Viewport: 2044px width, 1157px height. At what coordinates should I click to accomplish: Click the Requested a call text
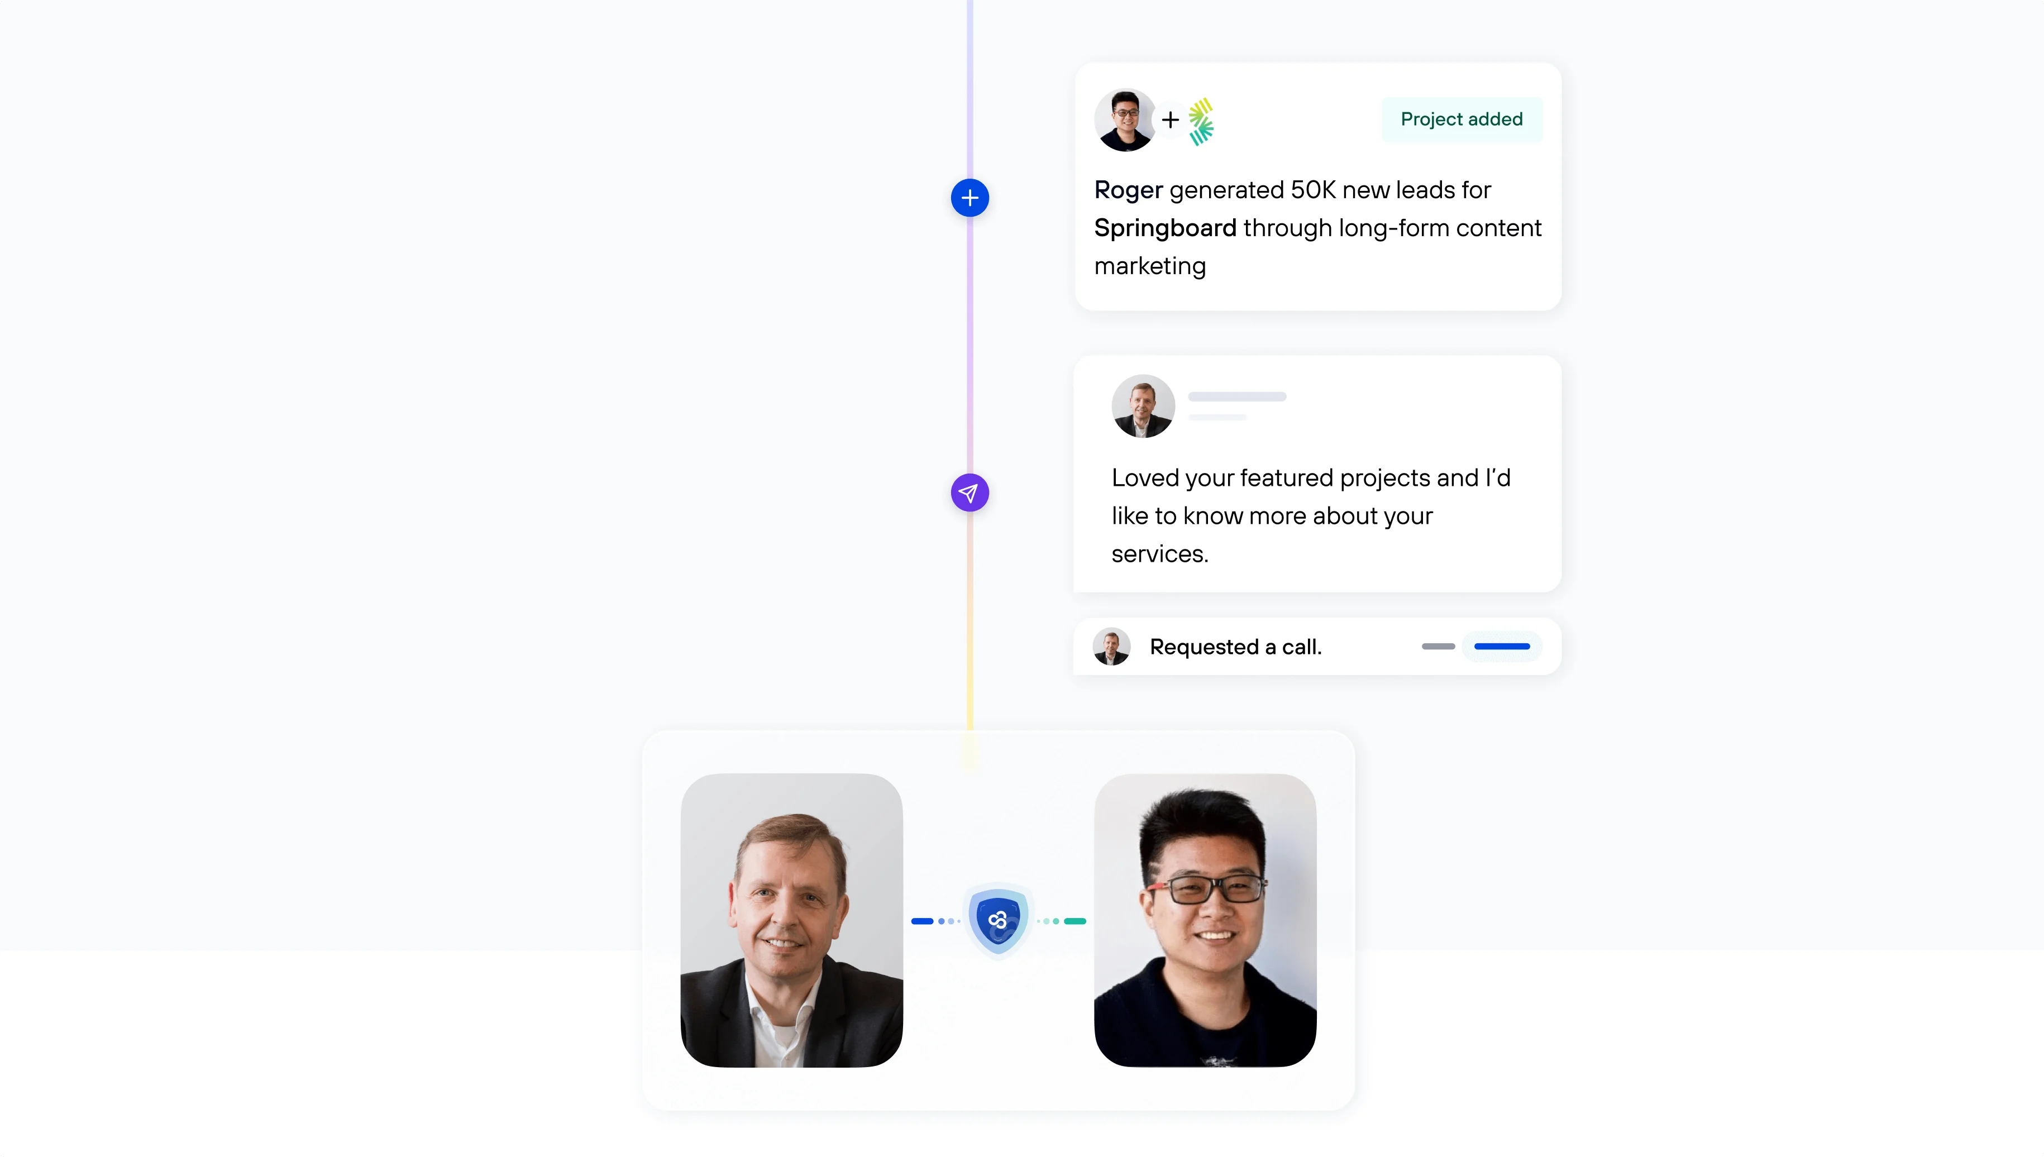1236,647
